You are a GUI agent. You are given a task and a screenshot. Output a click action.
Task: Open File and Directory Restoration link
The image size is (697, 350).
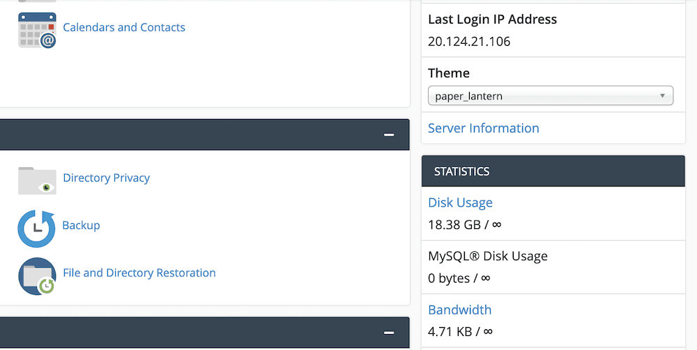139,272
